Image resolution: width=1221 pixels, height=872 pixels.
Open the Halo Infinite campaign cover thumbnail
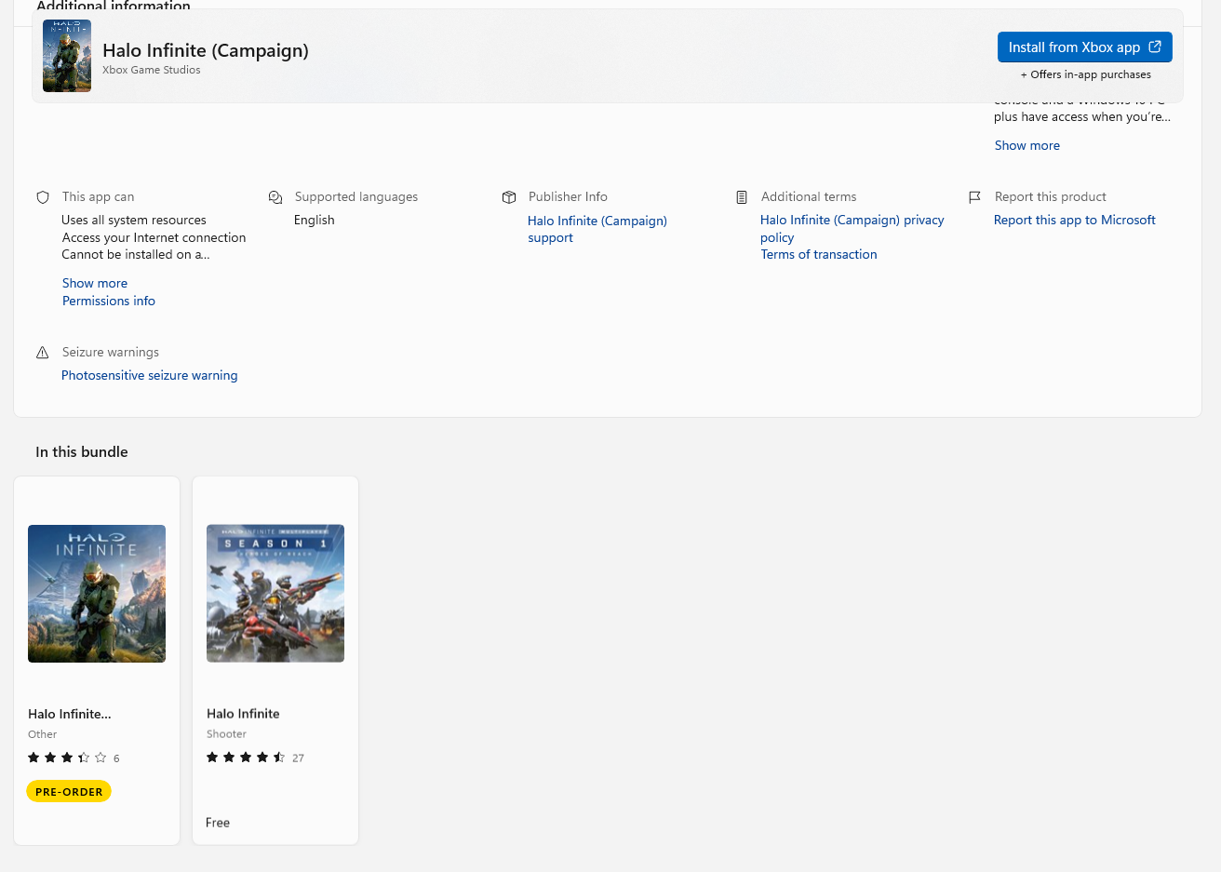pos(97,594)
